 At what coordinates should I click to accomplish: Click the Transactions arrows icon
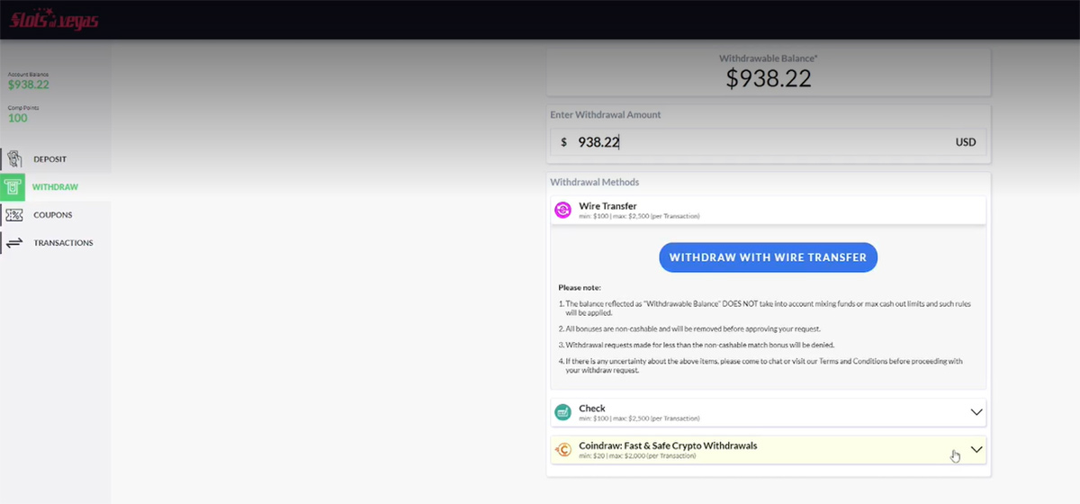pyautogui.click(x=14, y=243)
